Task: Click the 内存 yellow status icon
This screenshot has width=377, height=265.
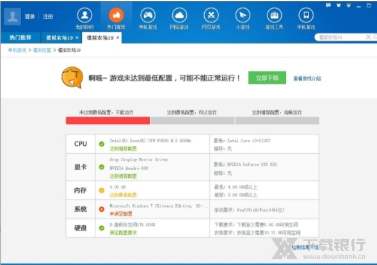Action: point(102,191)
